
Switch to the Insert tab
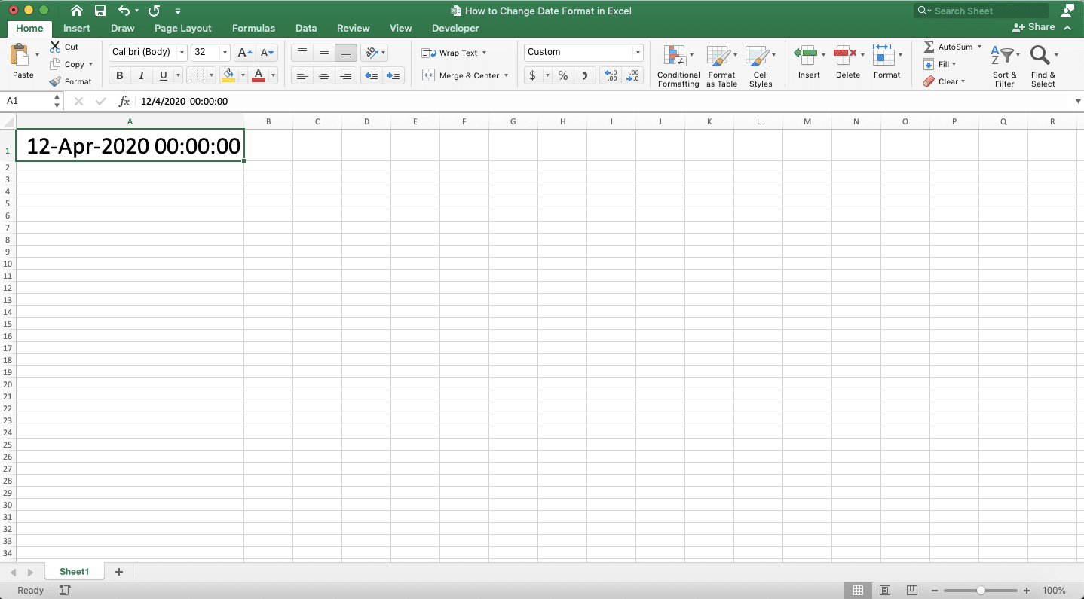tap(77, 28)
